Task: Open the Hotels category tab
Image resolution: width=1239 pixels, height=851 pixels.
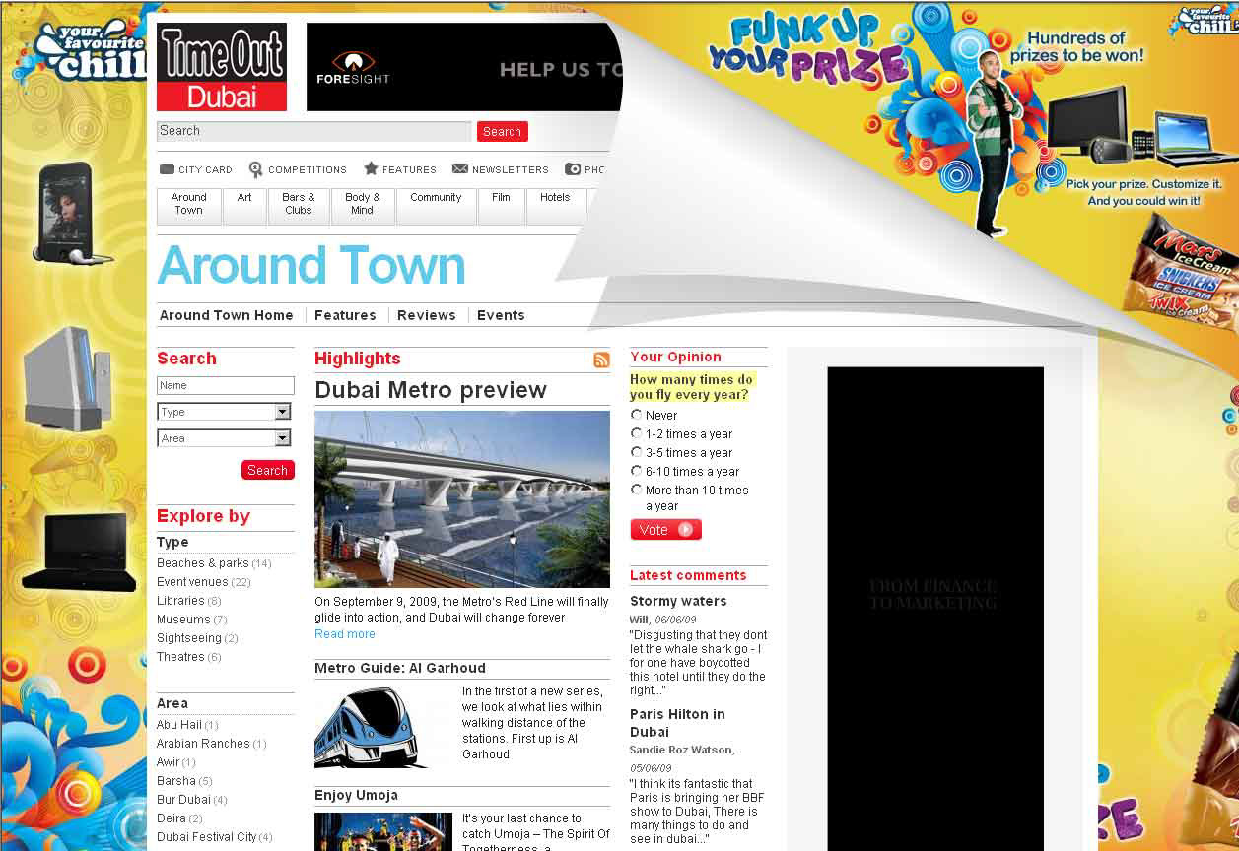Action: pos(555,207)
